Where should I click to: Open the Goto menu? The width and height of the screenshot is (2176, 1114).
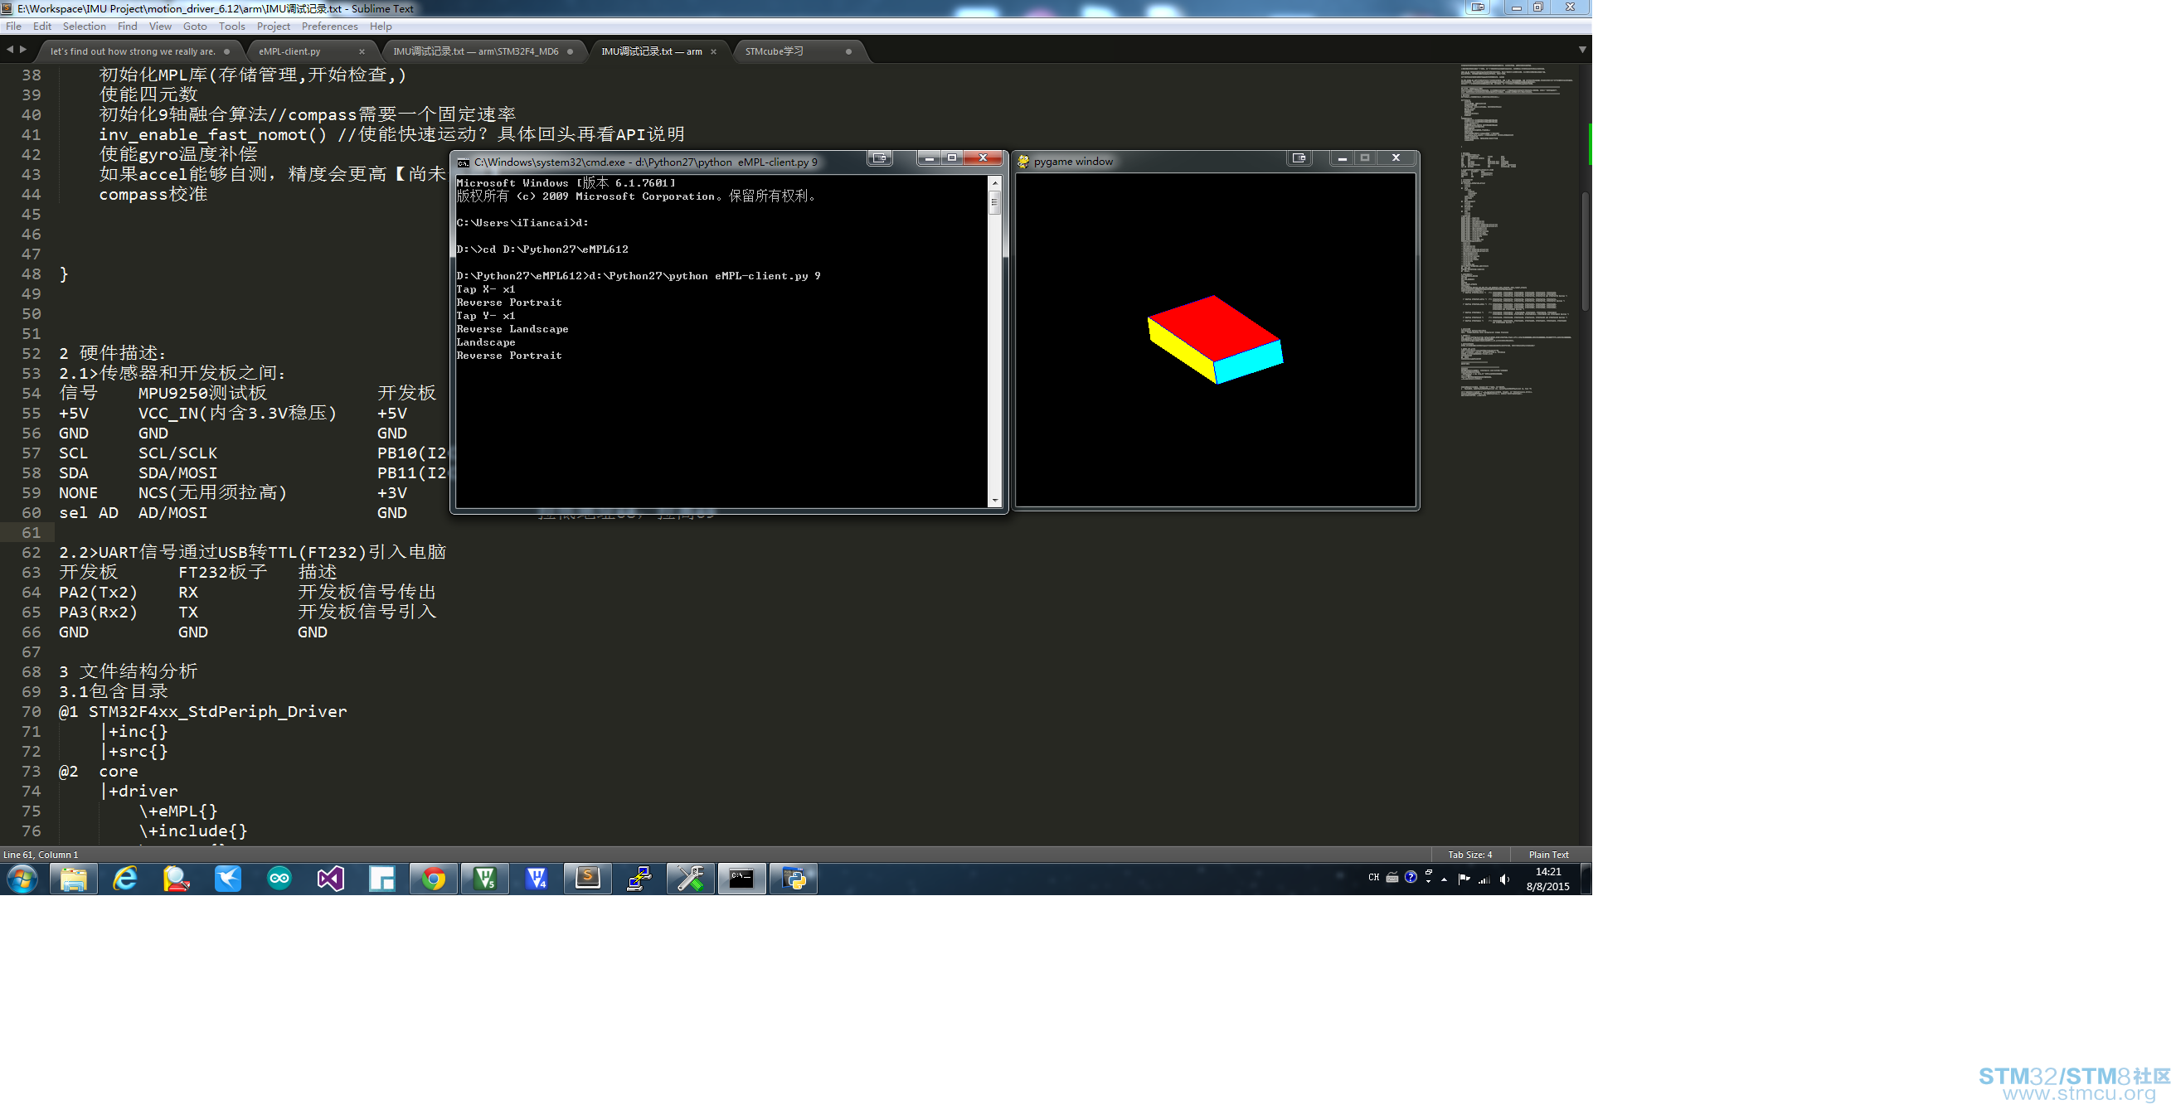pyautogui.click(x=195, y=27)
